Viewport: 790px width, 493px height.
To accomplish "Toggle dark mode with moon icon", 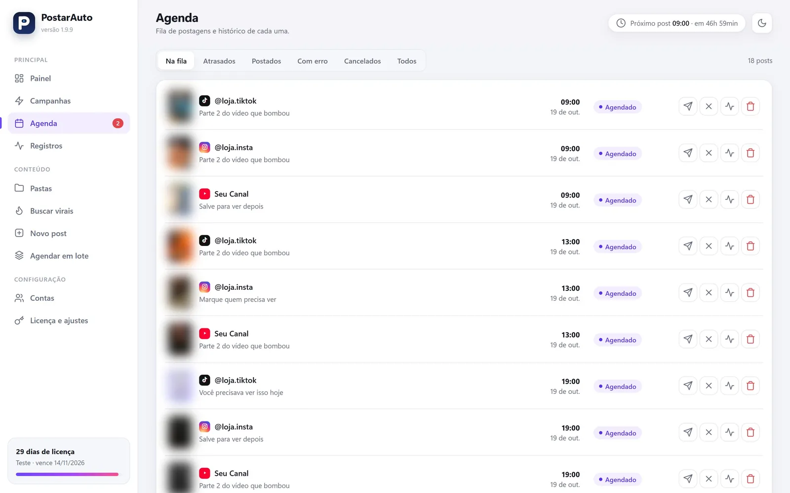I will (x=762, y=23).
